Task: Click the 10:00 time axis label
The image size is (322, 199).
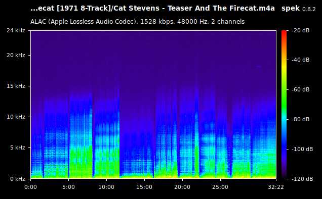Action: tap(106, 187)
